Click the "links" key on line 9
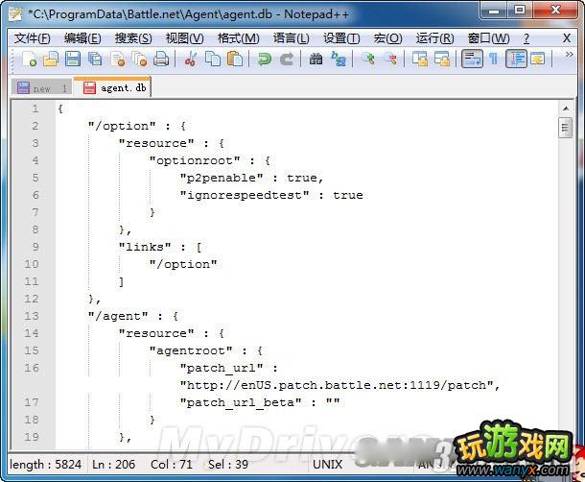 [x=145, y=247]
